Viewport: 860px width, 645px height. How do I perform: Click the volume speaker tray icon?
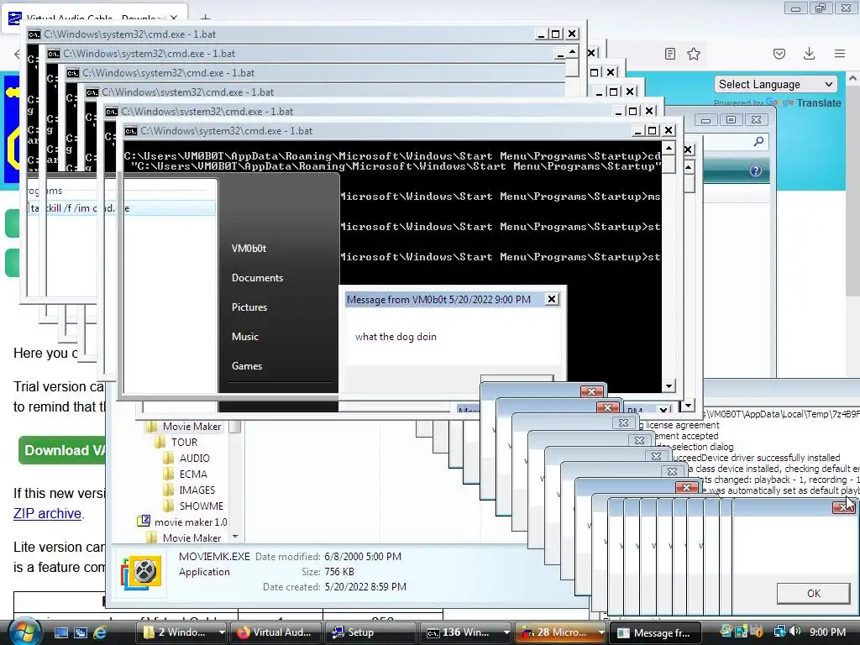pyautogui.click(x=794, y=632)
